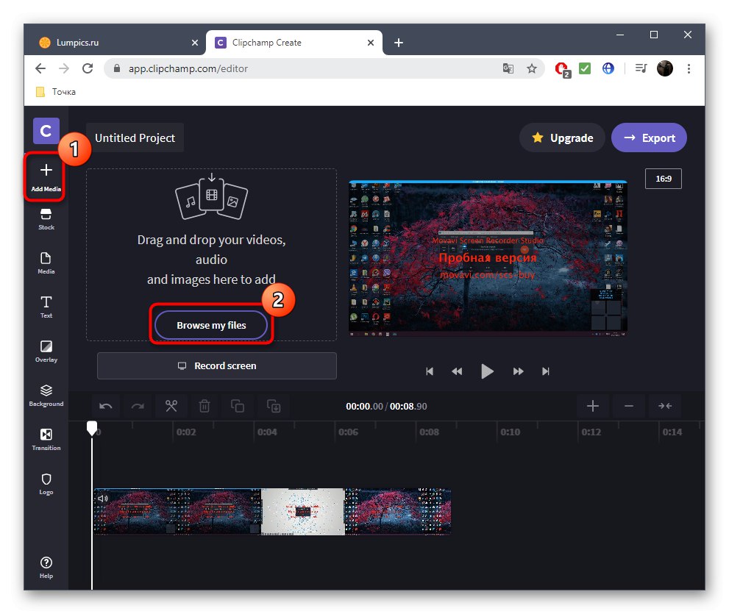729x614 pixels.
Task: Expand the Точка bookmarks folder
Action: 55,91
